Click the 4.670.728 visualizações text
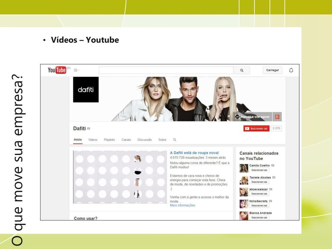This screenshot has width=332, height=249. pyautogui.click(x=187, y=158)
